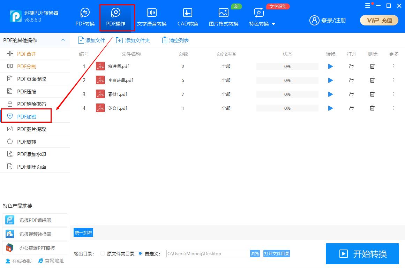Clear the file list via 清空列表

(175, 40)
